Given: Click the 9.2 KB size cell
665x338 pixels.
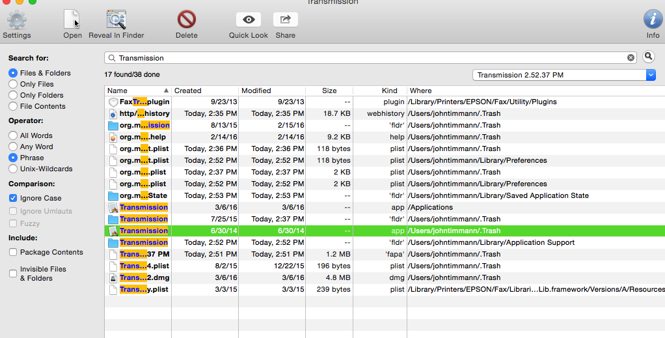Looking at the screenshot, I should point(339,137).
